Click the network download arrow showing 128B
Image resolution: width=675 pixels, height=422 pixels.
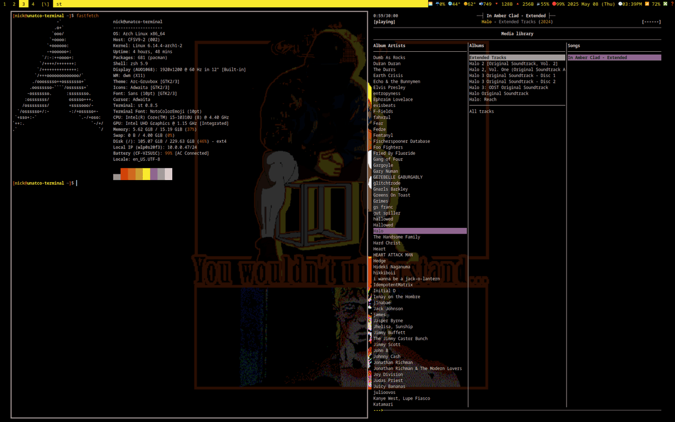(x=497, y=4)
